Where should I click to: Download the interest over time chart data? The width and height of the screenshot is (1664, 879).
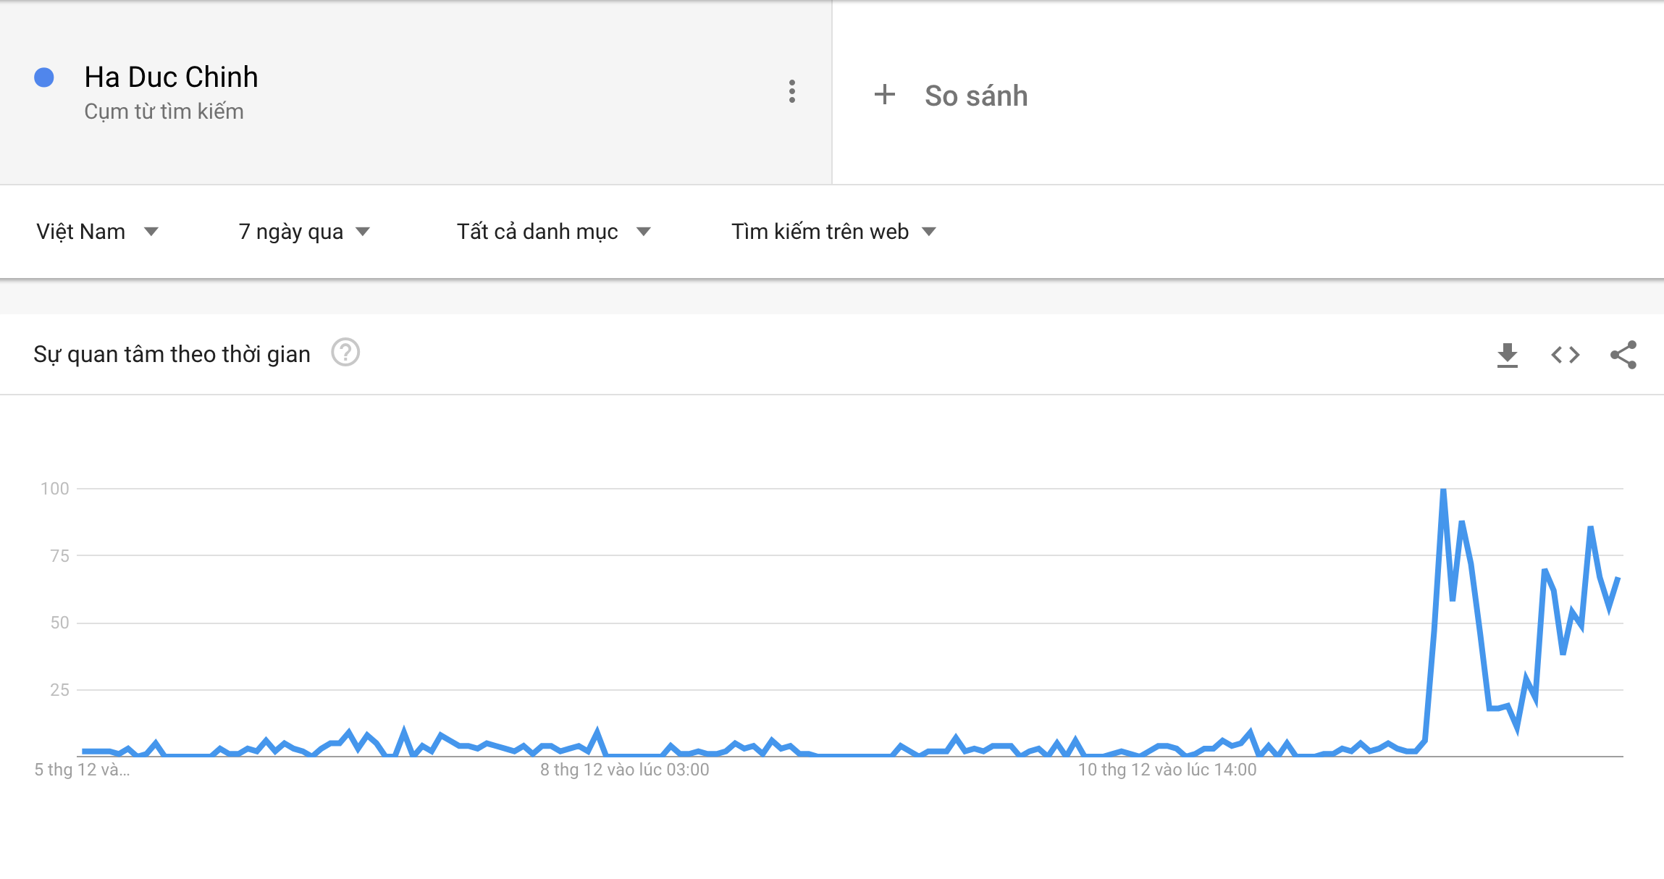[1508, 355]
